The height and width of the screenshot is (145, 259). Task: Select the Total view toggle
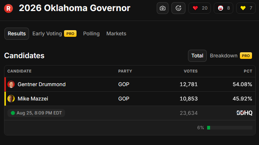point(197,56)
